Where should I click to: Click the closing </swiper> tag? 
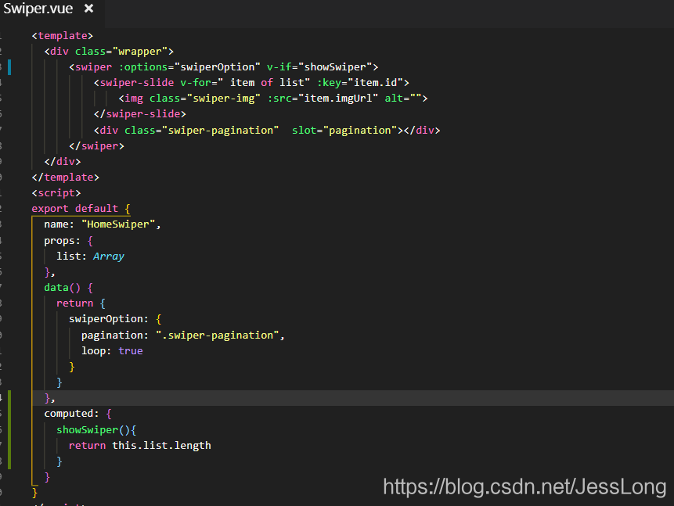(96, 146)
